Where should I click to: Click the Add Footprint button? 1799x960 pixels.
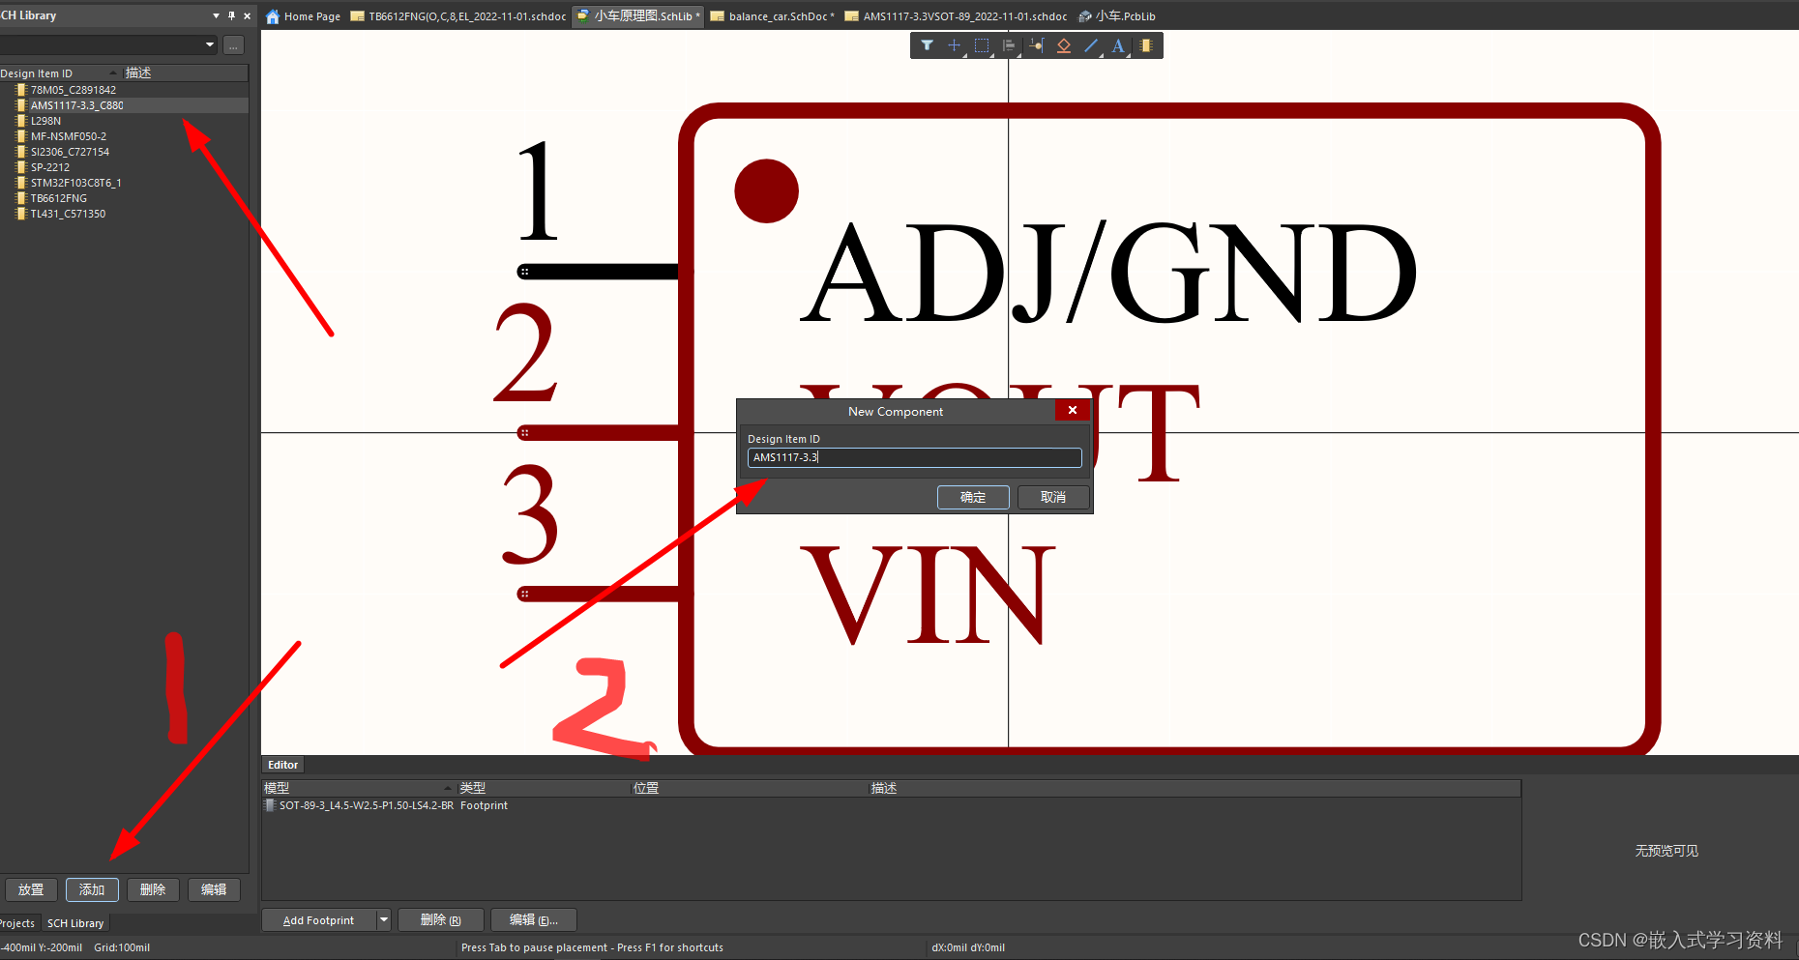coord(318,920)
